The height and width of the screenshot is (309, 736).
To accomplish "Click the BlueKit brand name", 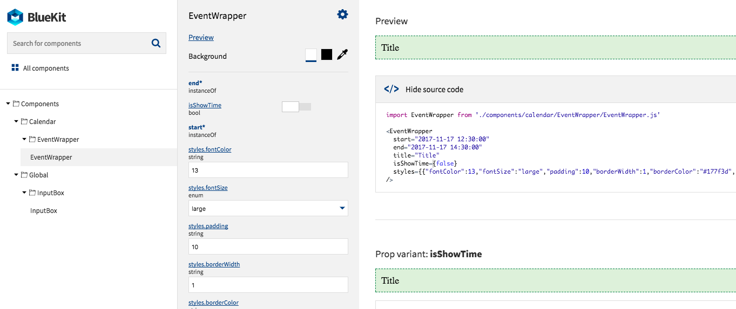I will tap(47, 17).
